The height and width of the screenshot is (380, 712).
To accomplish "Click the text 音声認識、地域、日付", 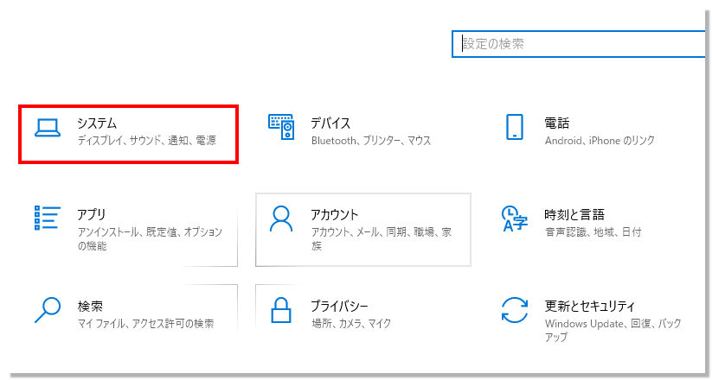I will tap(593, 232).
